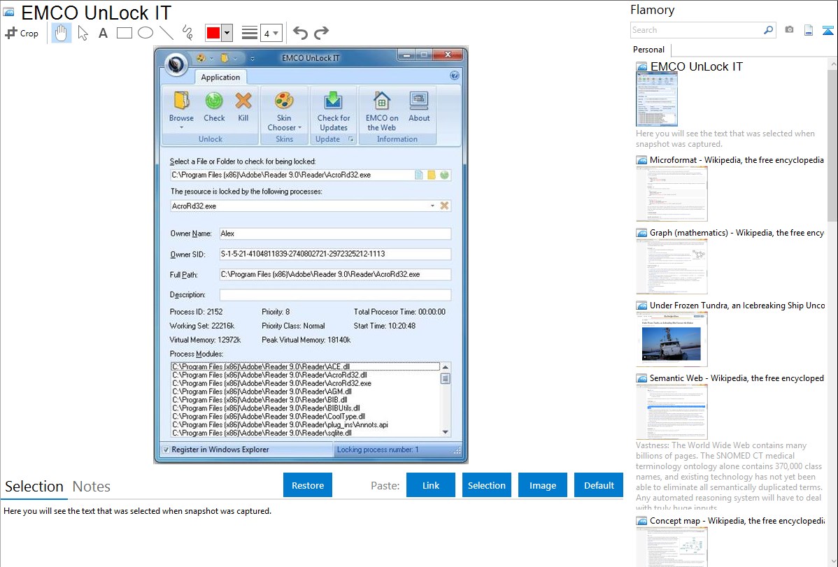
Task: Click the Owner SID field
Action: click(335, 254)
